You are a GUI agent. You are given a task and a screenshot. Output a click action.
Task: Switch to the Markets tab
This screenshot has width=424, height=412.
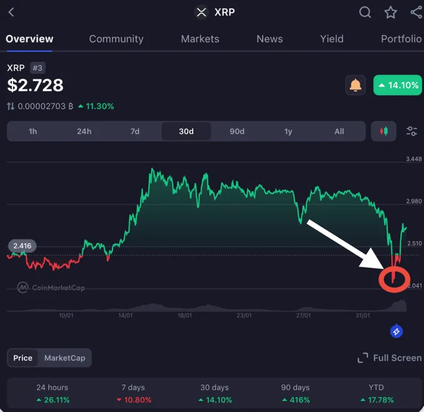click(x=200, y=39)
